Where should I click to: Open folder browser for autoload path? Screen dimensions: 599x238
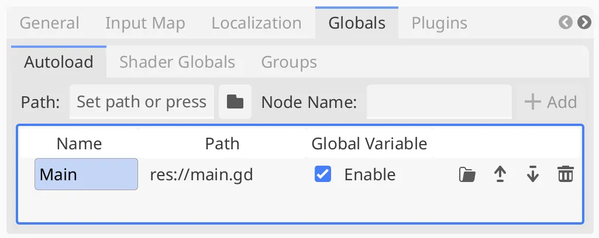click(x=235, y=101)
